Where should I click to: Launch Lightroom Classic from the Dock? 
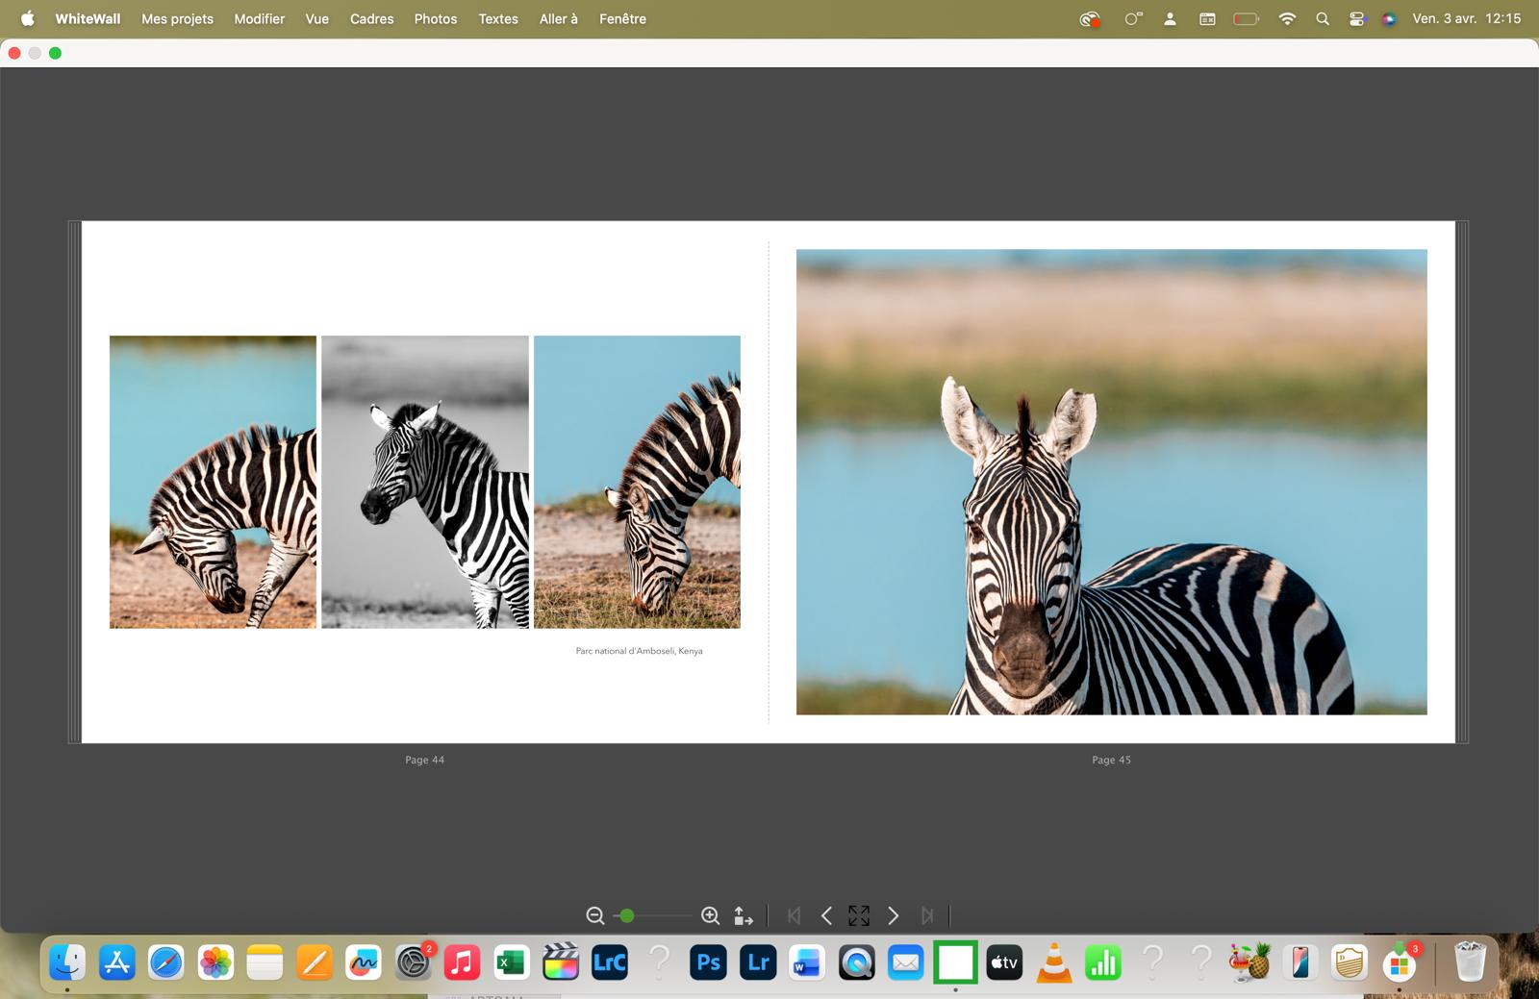point(610,962)
